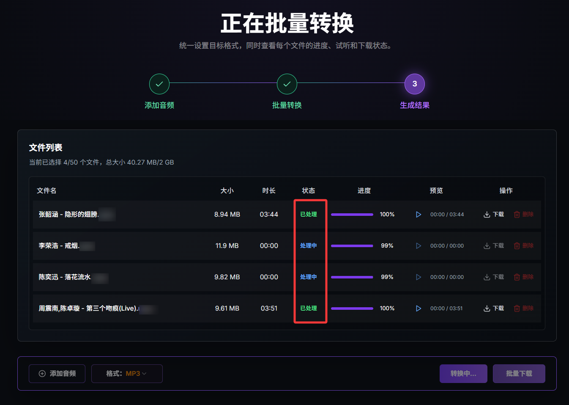This screenshot has width=569, height=405.
Task: Play preview of 张韶涵 - 隐形的翅膀
Action: point(419,215)
